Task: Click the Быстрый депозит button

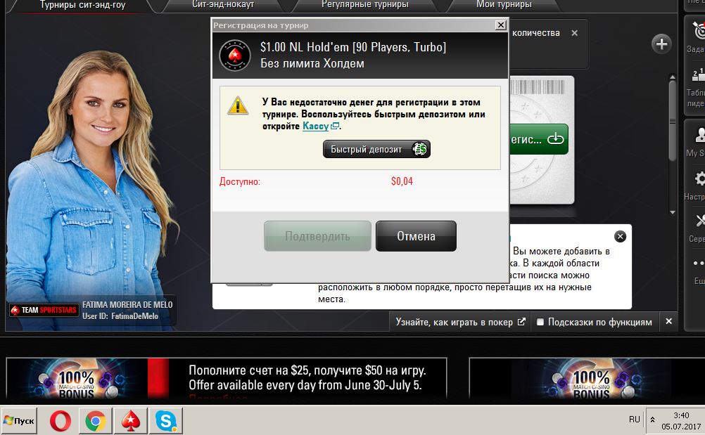Action: tap(376, 149)
